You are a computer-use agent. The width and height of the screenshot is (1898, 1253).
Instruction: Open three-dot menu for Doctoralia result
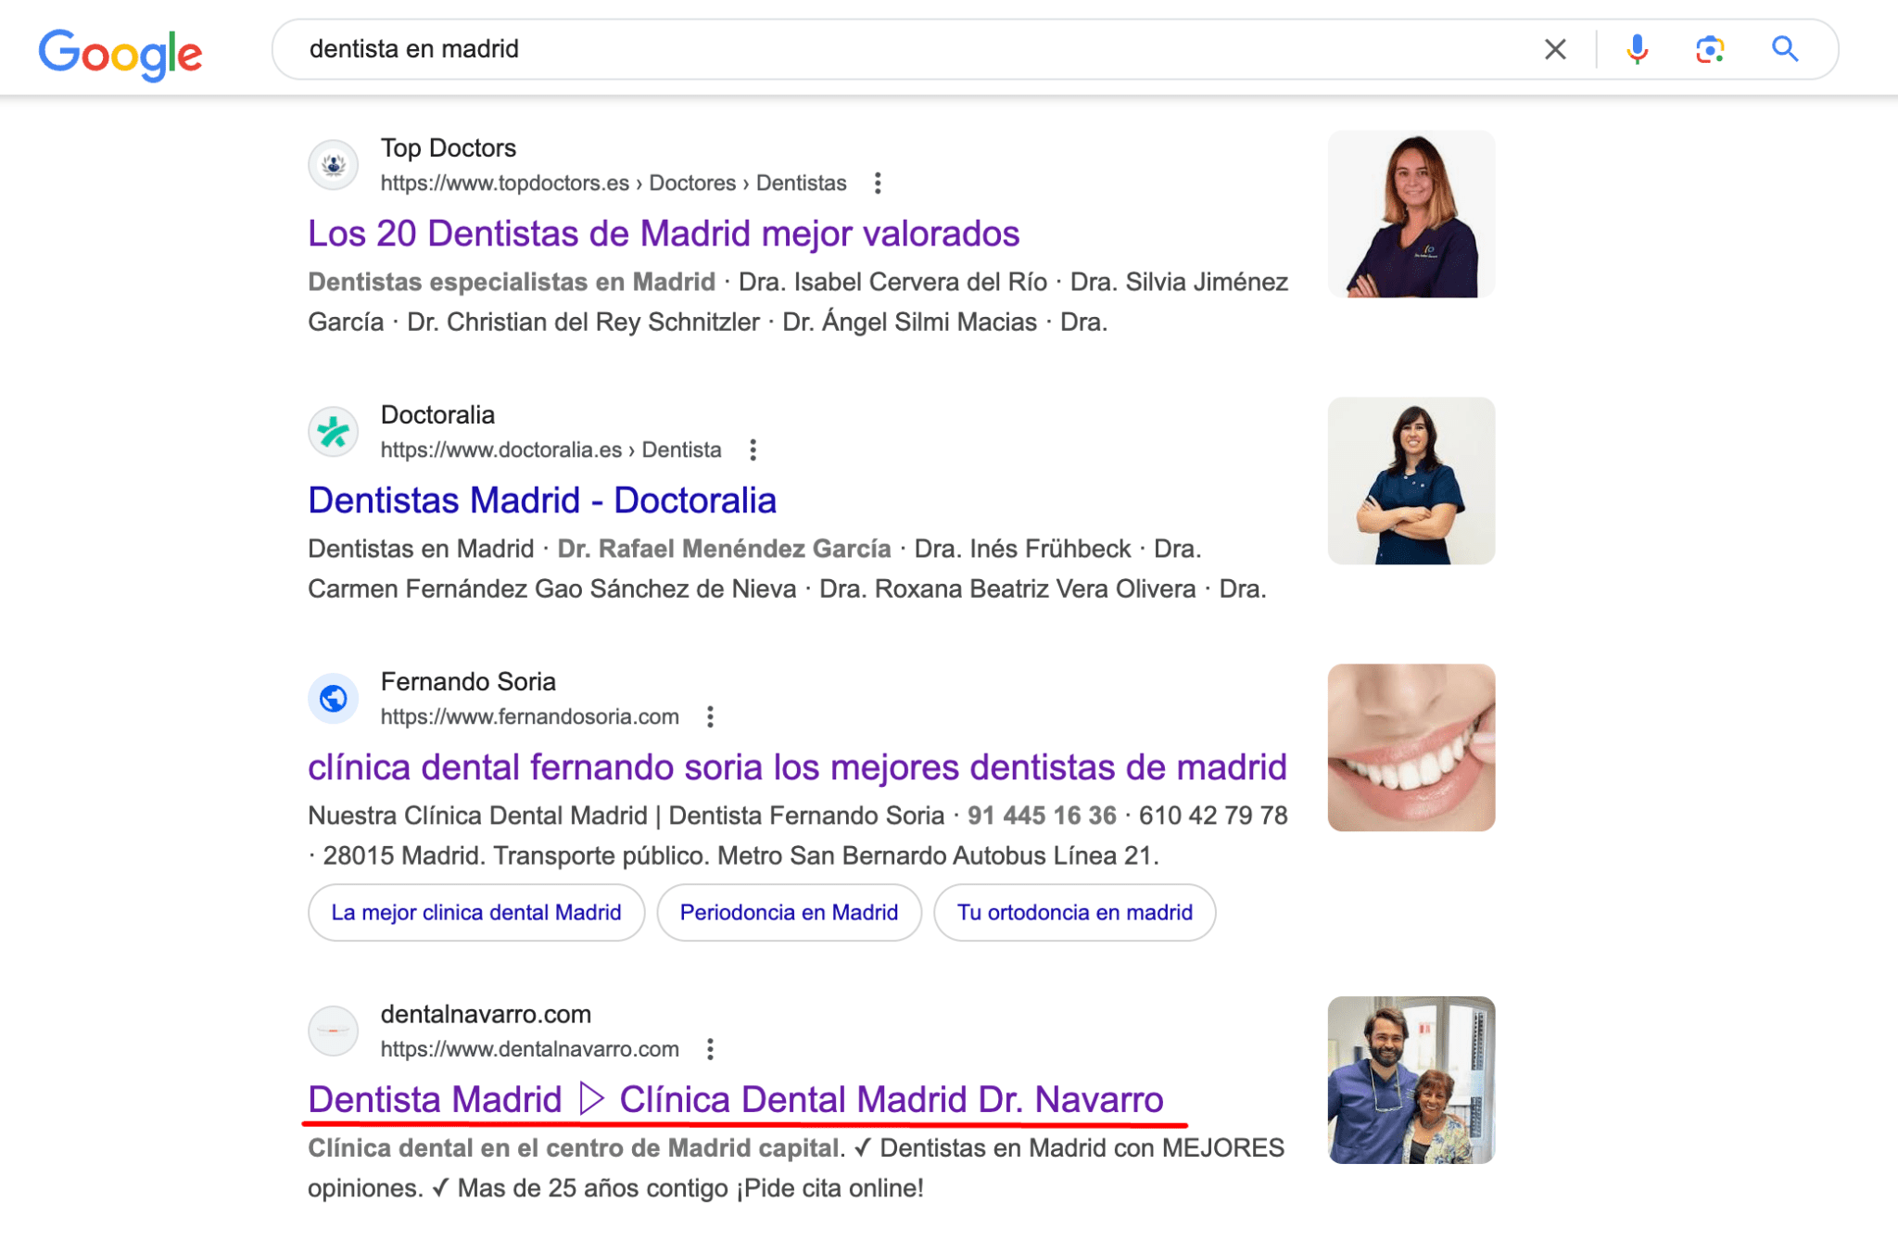click(x=753, y=450)
